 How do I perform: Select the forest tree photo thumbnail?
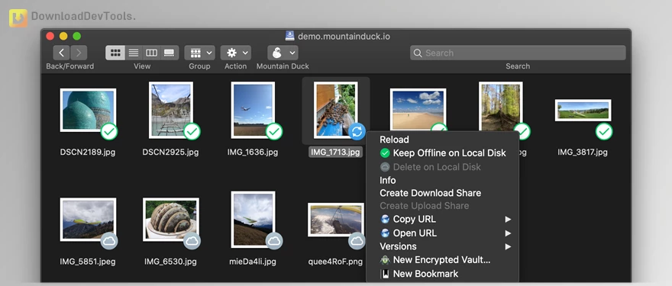click(x=501, y=107)
